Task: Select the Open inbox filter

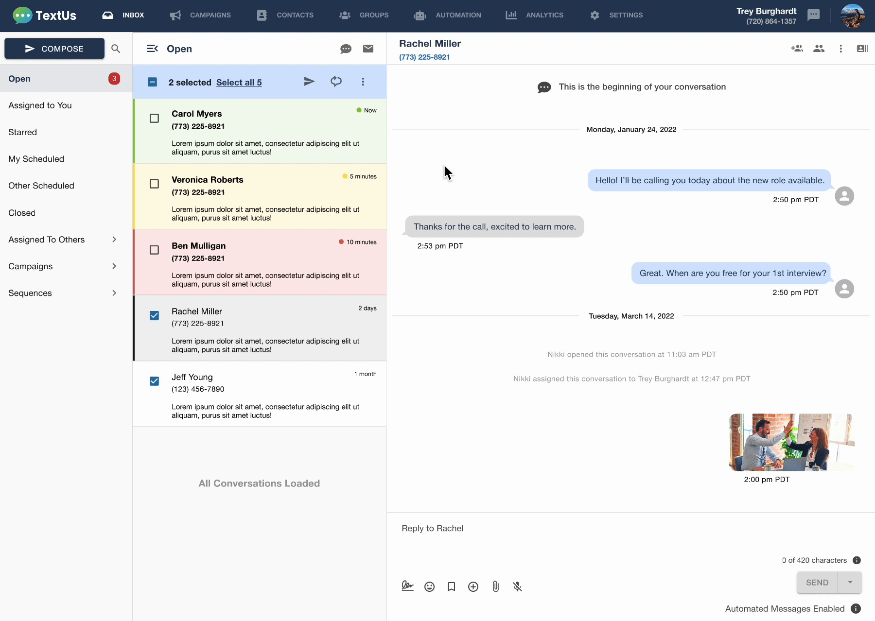Action: tap(66, 79)
